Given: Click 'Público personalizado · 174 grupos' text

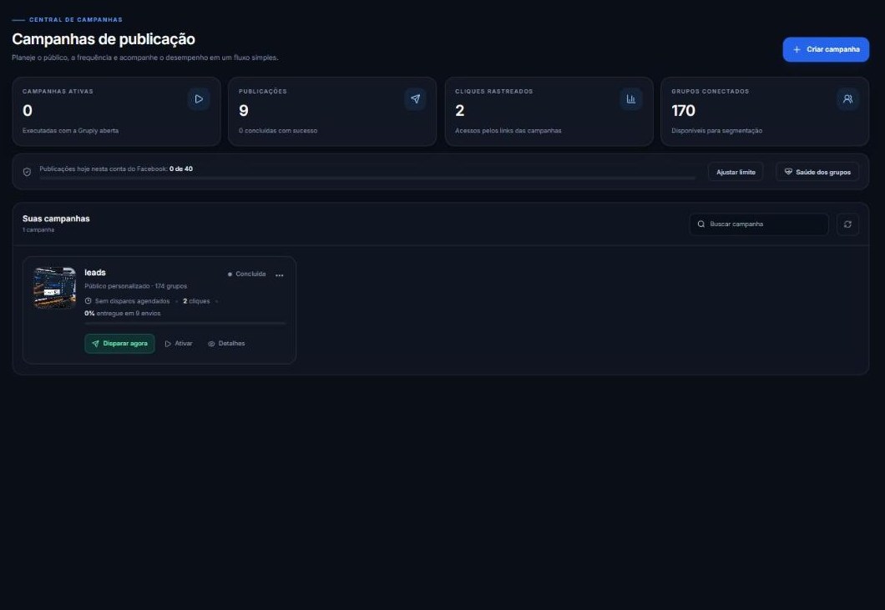Looking at the screenshot, I should pos(135,286).
